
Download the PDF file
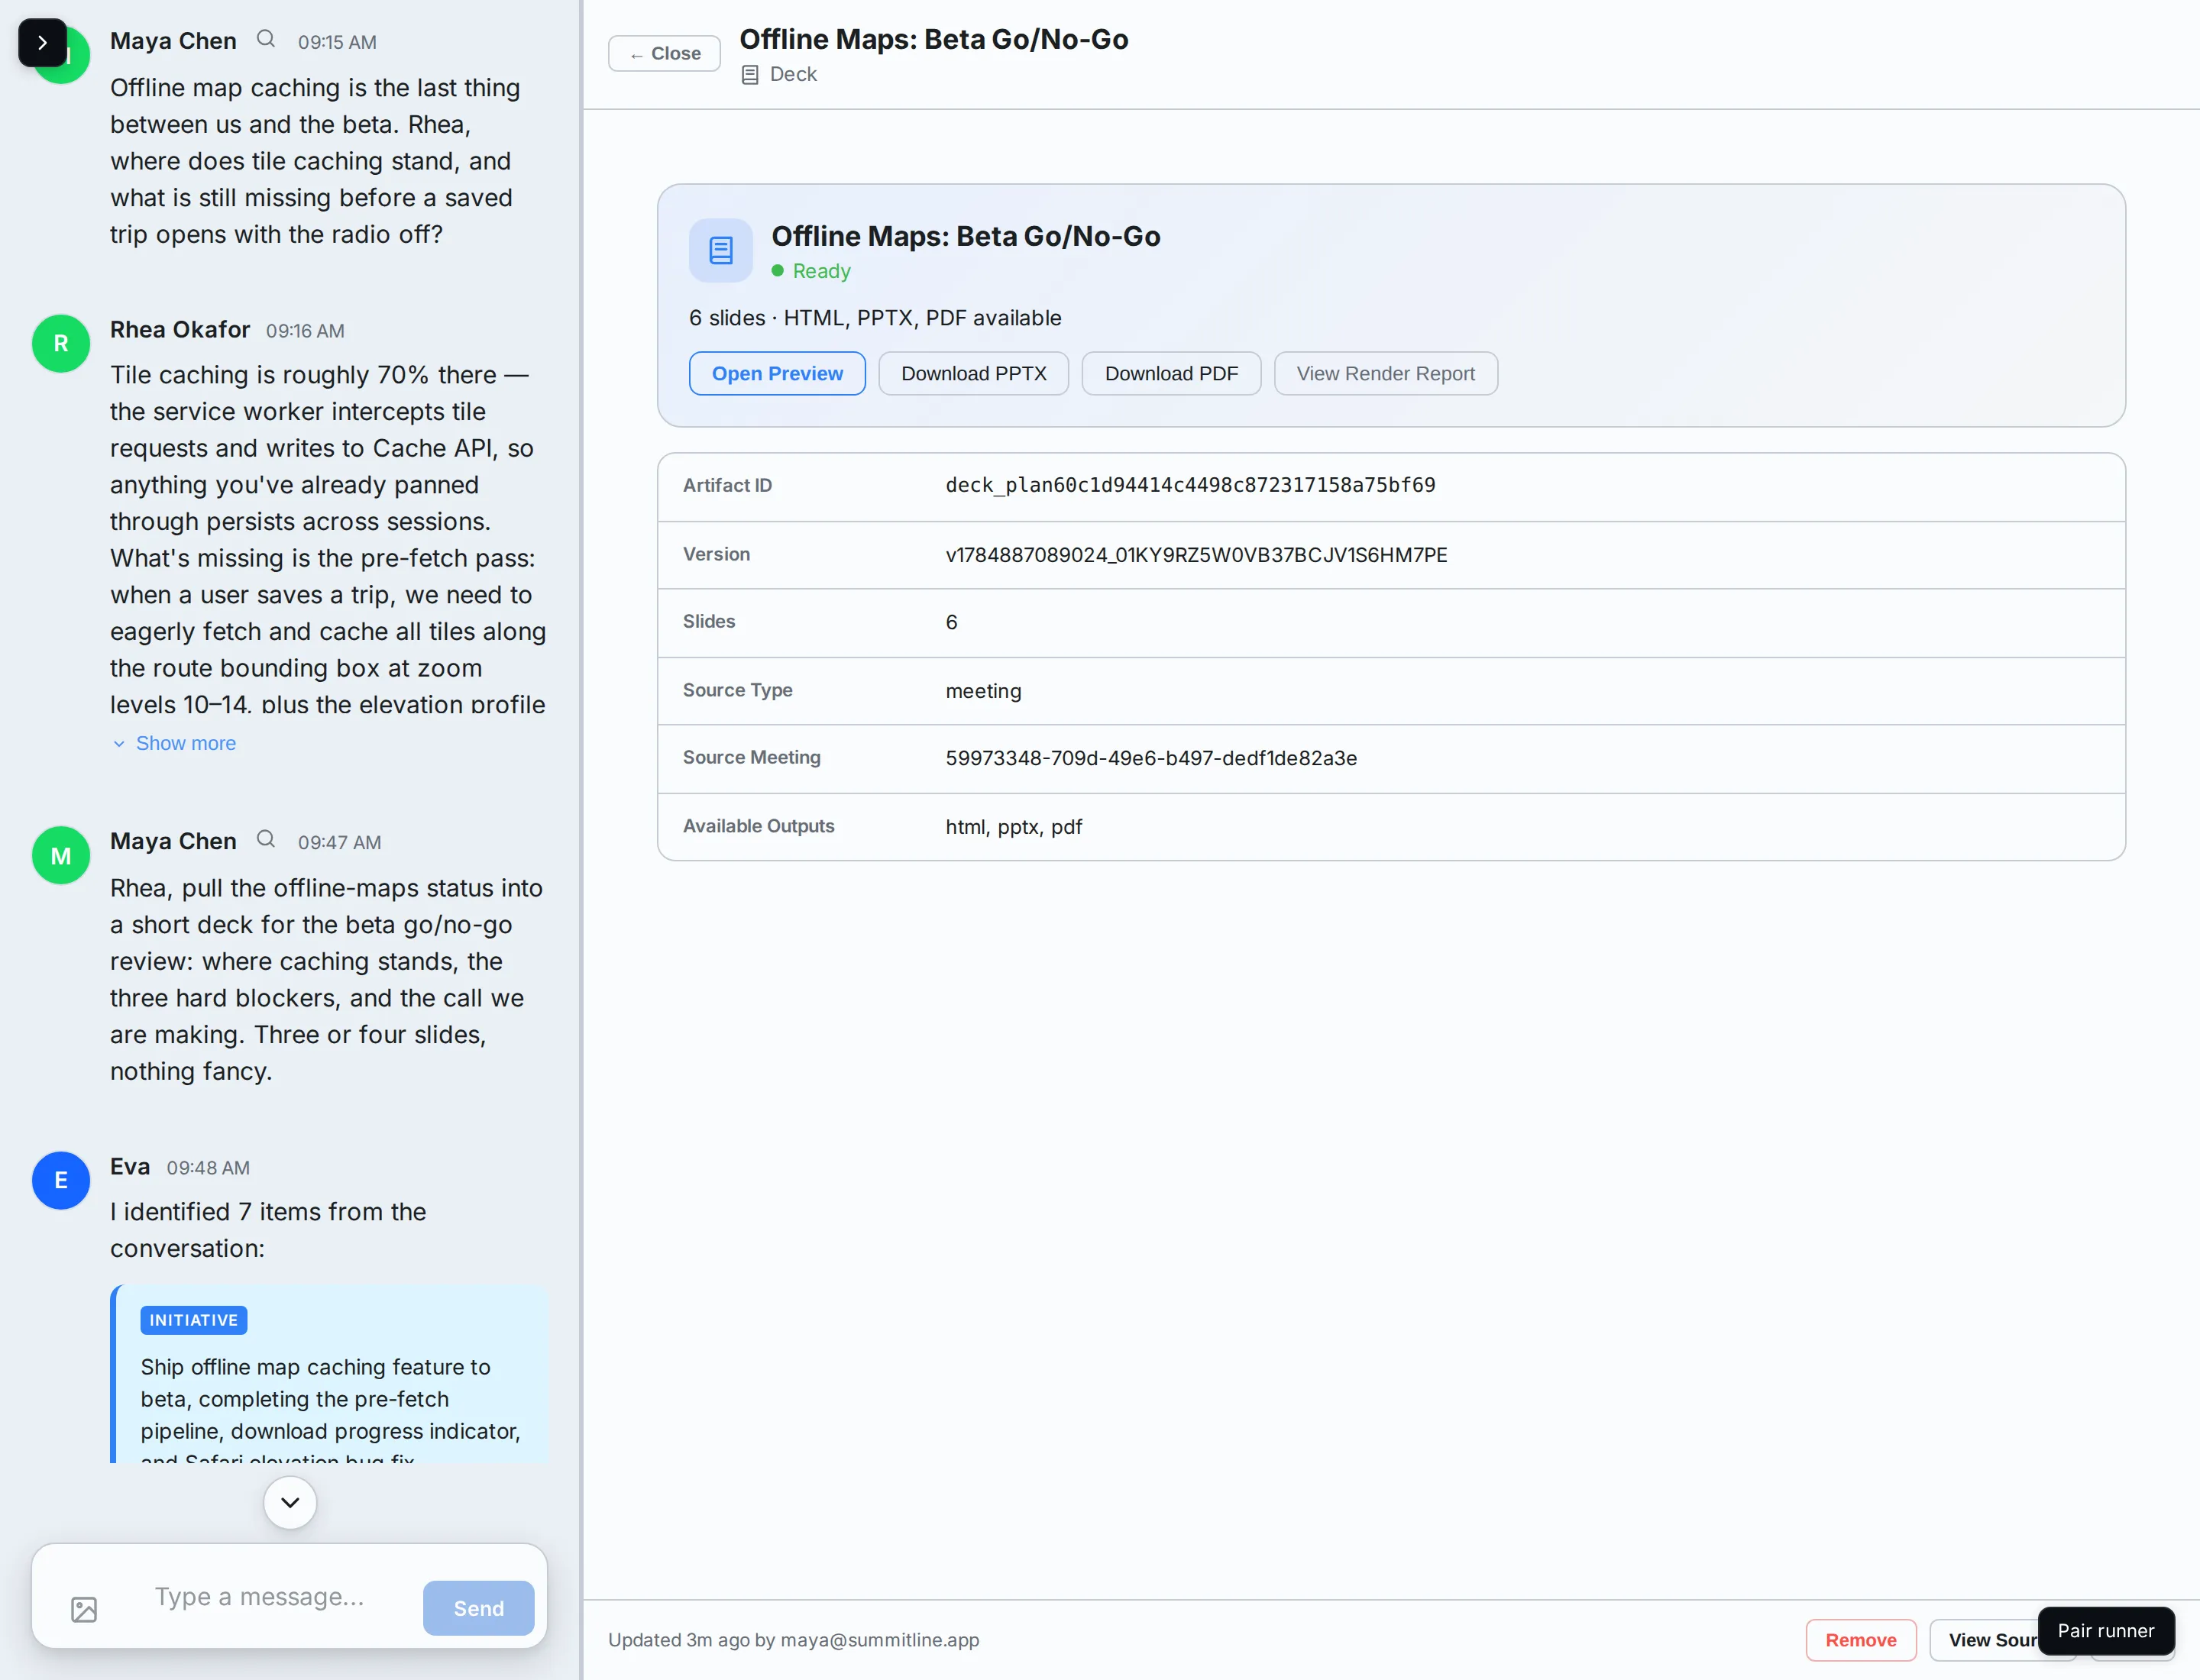pyautogui.click(x=1172, y=373)
